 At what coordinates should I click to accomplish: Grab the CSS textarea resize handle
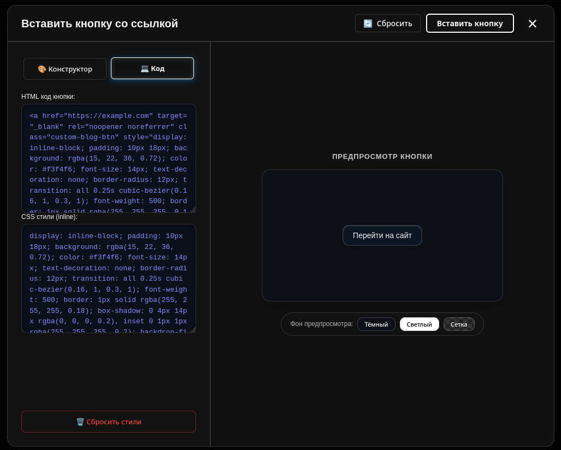pyautogui.click(x=193, y=330)
